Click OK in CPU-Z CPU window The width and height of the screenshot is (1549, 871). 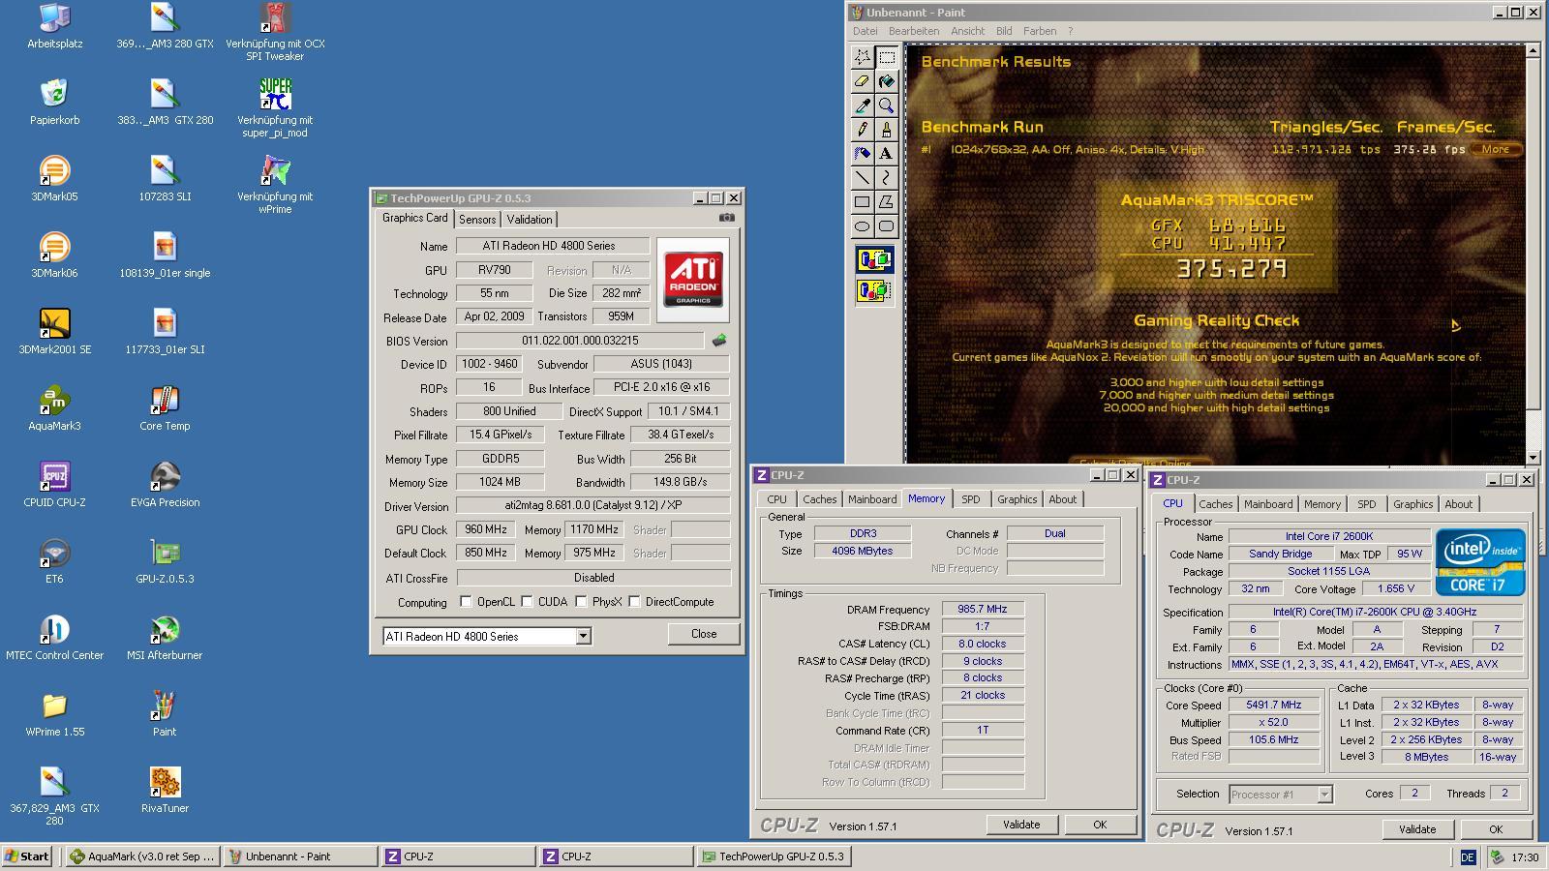[x=1496, y=829]
